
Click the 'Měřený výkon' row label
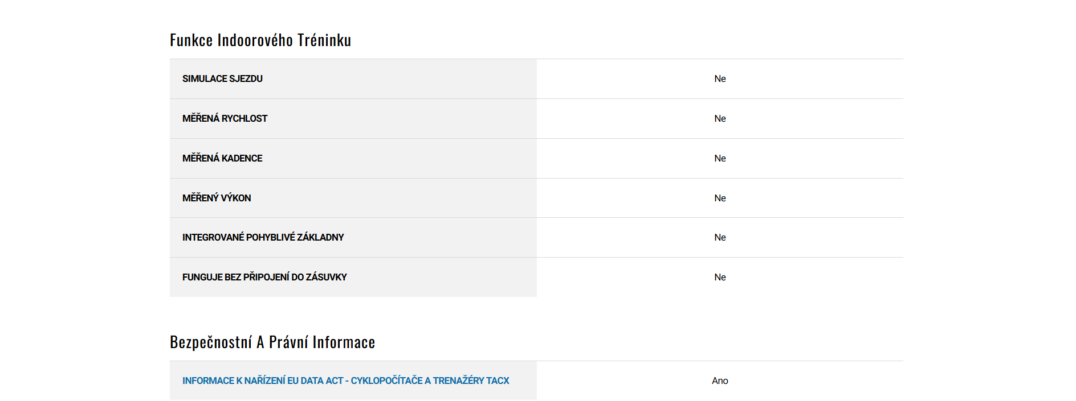[217, 198]
